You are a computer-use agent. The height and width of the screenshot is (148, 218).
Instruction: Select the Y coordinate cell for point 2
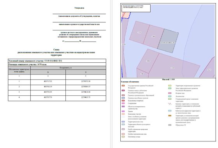click(x=86, y=88)
